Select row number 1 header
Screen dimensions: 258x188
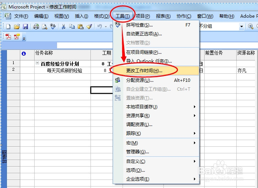[x=14, y=63]
